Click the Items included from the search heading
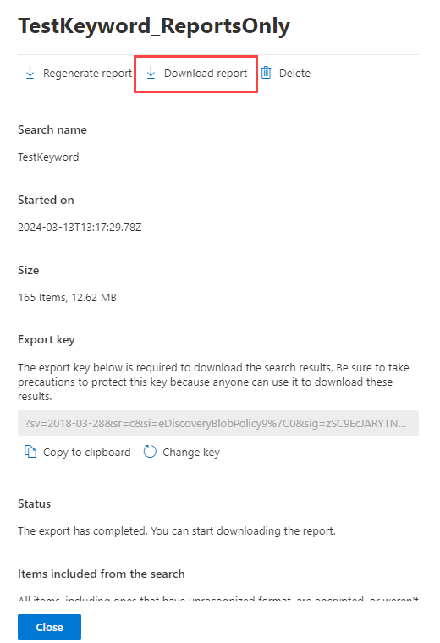This screenshot has height=643, width=440. 102,574
